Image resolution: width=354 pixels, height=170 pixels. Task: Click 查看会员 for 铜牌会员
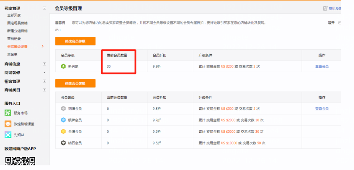[x=322, y=108]
